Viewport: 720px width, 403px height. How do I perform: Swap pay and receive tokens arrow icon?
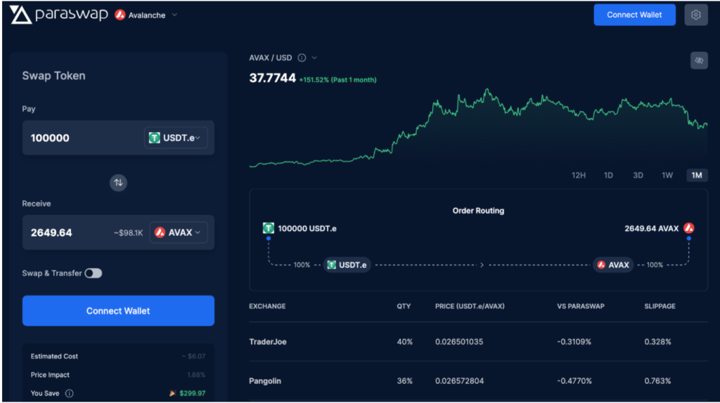[x=118, y=183]
